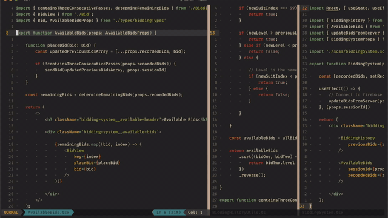Click the 'previousBids={r' prop
Image resolution: width=388 pixels, height=218 pixels.
(366, 144)
